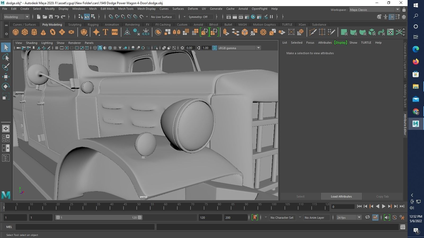
Task: Open the Mesh Tools menu
Action: pyautogui.click(x=126, y=9)
